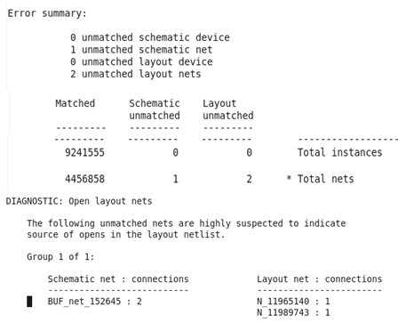This screenshot has width=398, height=331.
Task: Click the Total instances label
Action: (x=340, y=152)
